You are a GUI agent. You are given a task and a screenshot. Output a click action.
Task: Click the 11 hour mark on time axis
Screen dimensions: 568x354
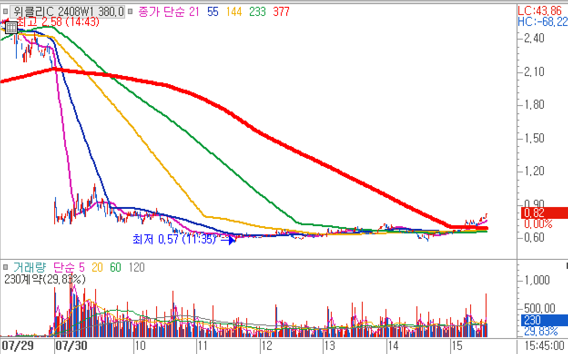pyautogui.click(x=204, y=346)
